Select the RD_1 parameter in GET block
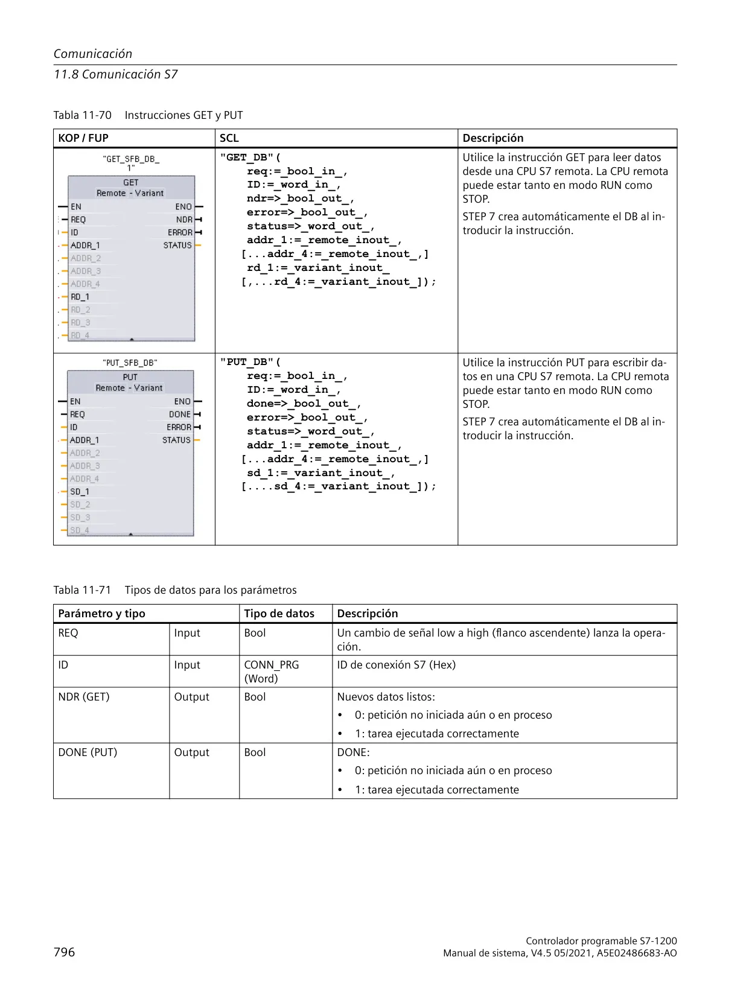 (x=80, y=297)
